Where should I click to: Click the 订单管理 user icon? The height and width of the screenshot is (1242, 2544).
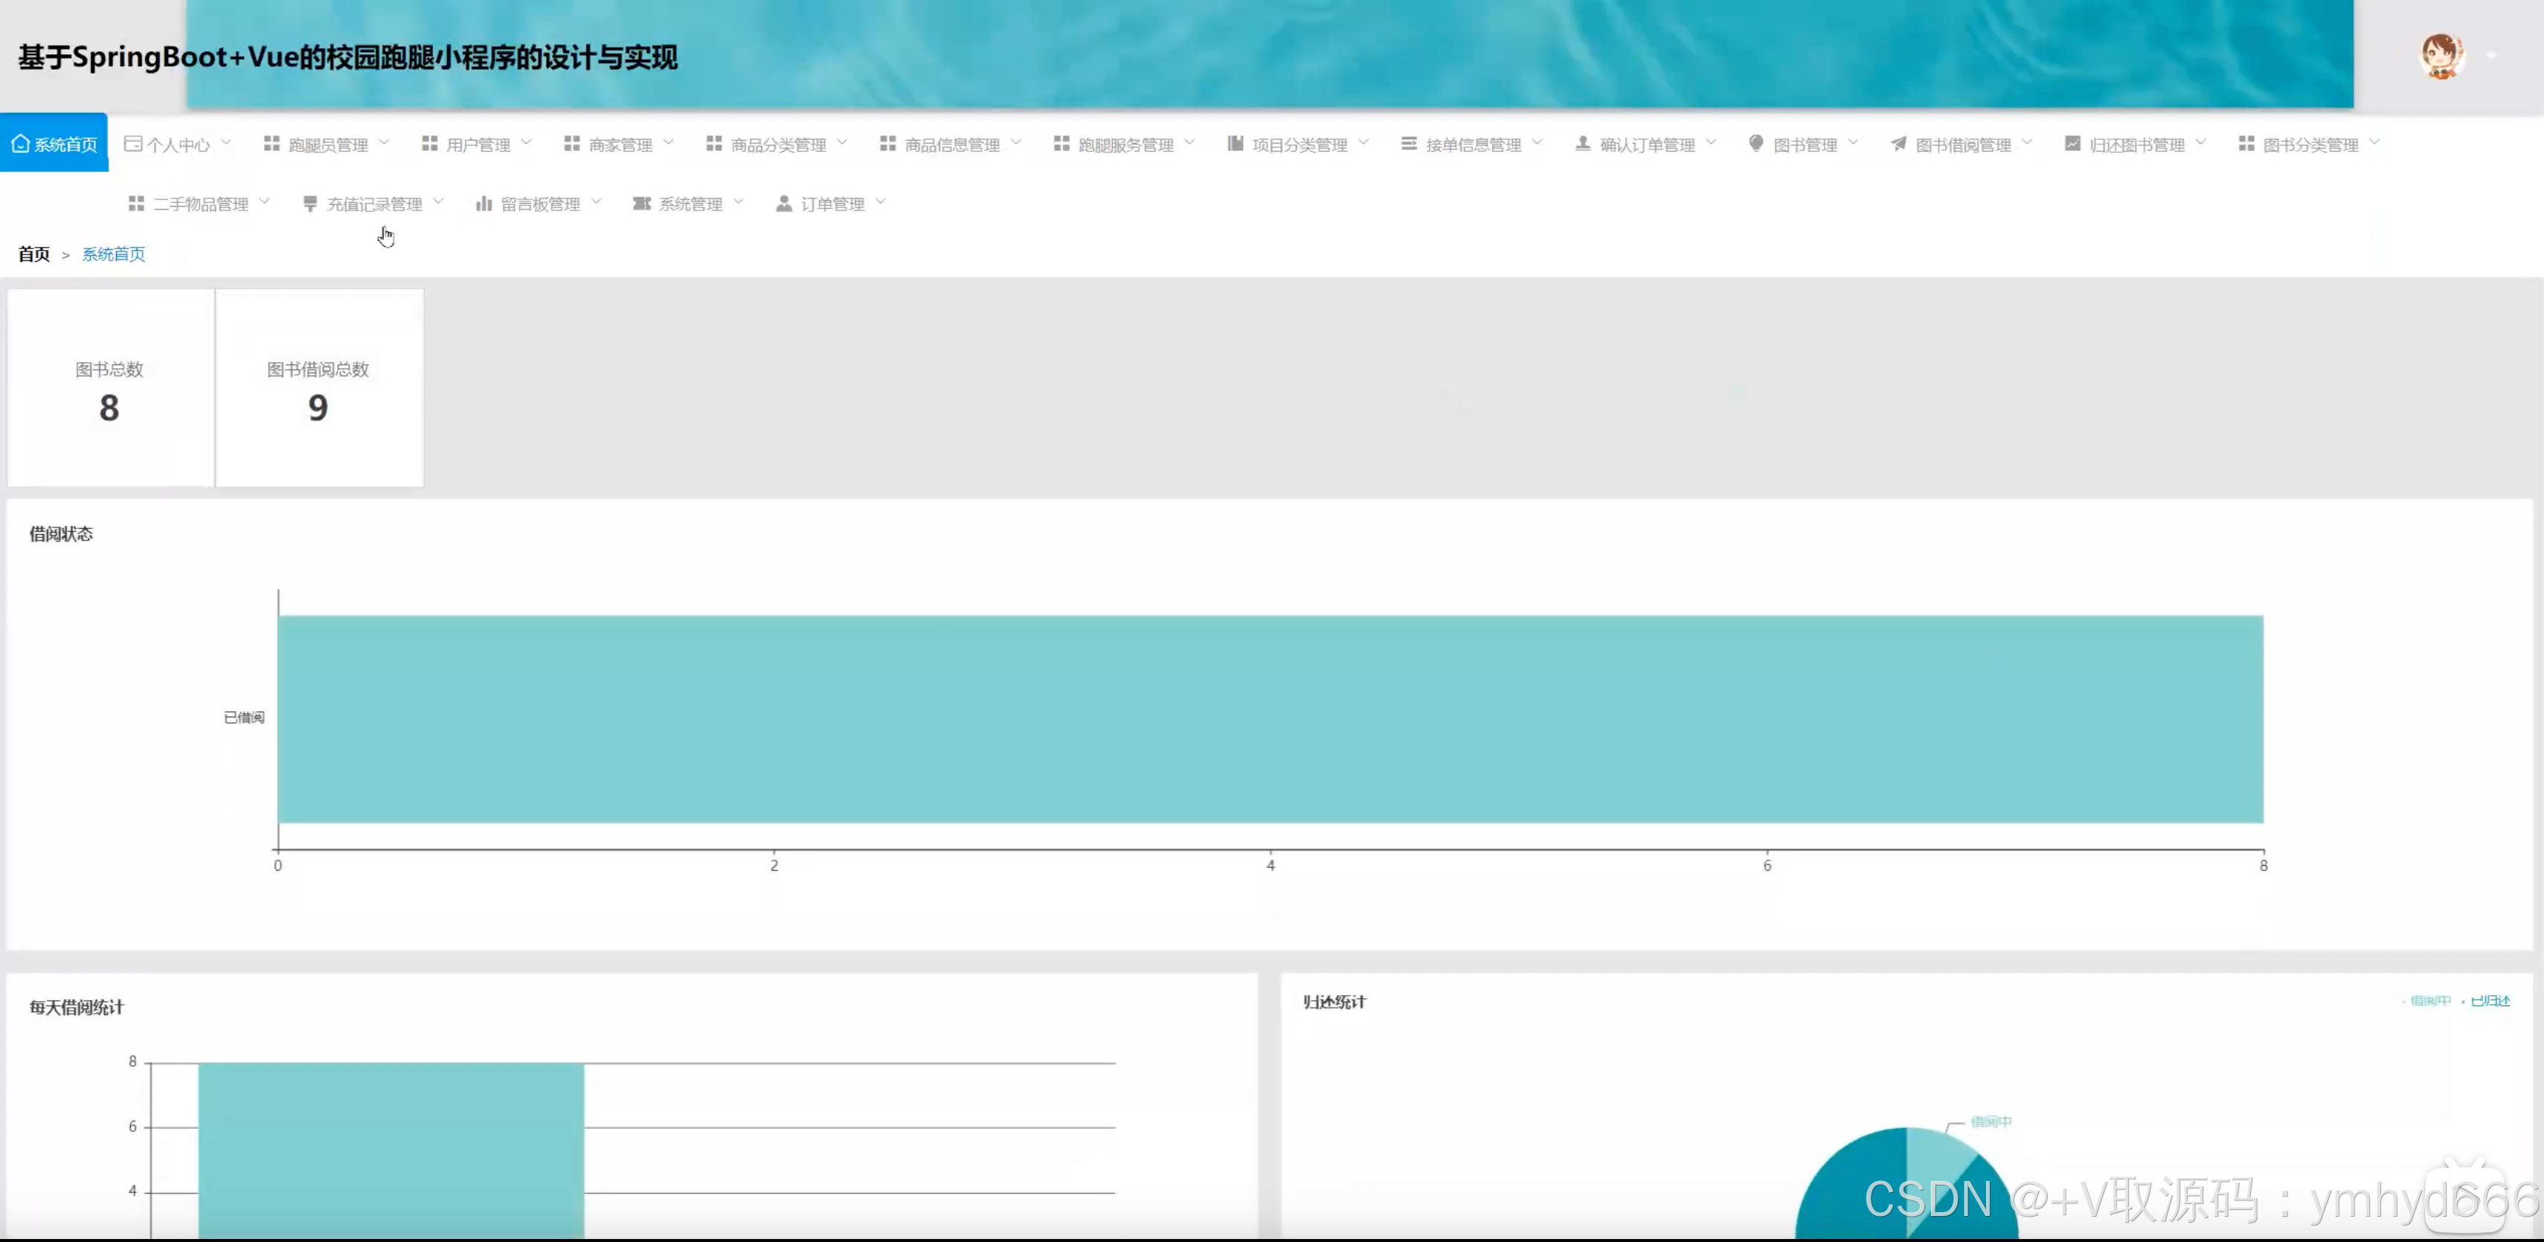pos(784,203)
